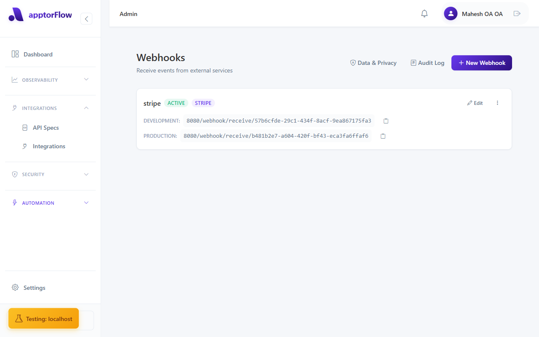539x337 pixels.
Task: Go to the Integrations page
Action: 49,146
